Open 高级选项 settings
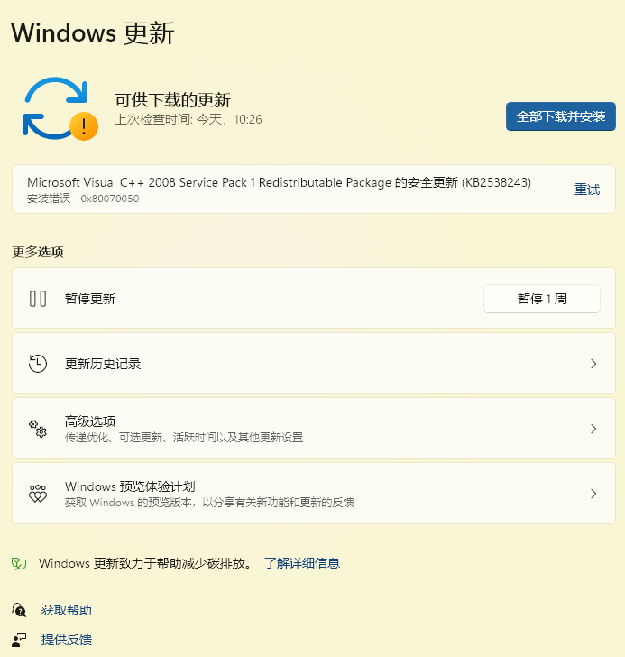 coord(314,428)
